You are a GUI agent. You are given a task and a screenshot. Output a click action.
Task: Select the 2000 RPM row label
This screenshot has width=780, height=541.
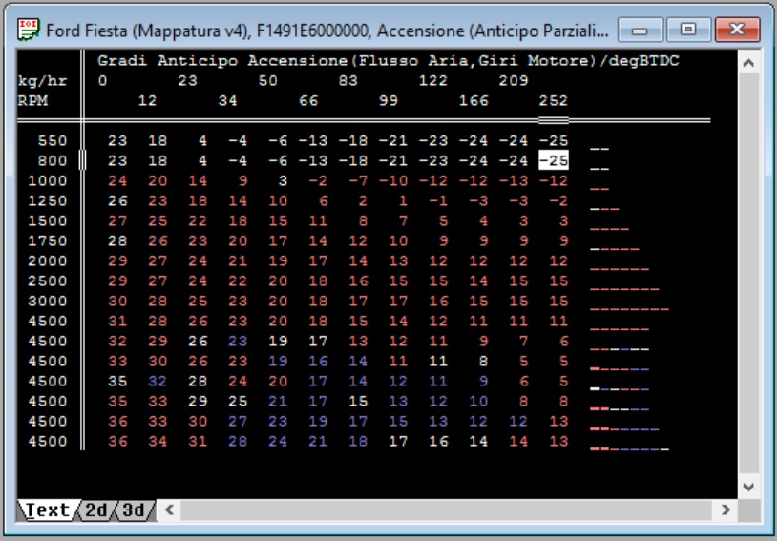point(47,260)
